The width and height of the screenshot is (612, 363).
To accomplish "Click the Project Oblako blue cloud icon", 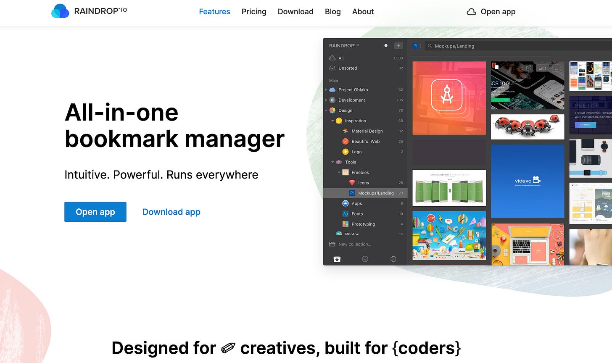I will pyautogui.click(x=332, y=89).
